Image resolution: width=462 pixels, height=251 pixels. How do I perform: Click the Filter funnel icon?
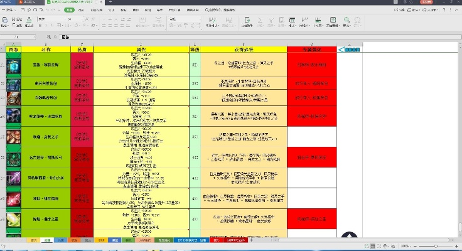[271, 20]
